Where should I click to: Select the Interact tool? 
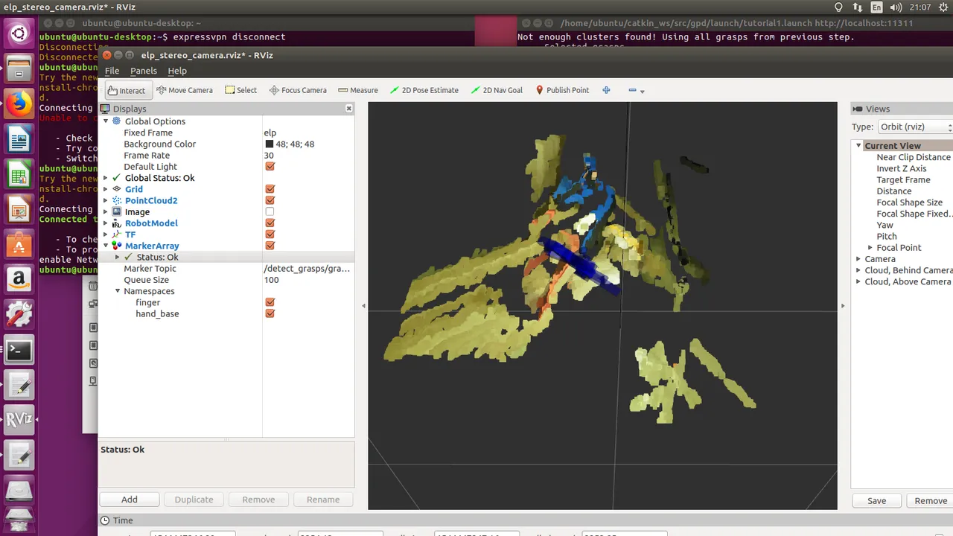pos(127,90)
